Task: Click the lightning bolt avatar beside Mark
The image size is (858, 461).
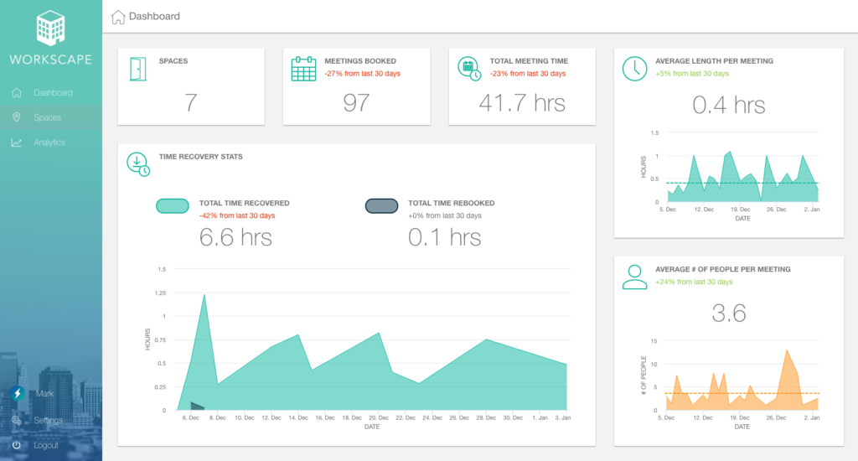Action: click(18, 393)
